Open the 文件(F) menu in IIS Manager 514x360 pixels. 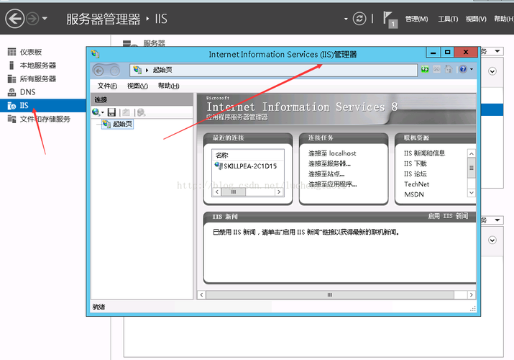[107, 86]
